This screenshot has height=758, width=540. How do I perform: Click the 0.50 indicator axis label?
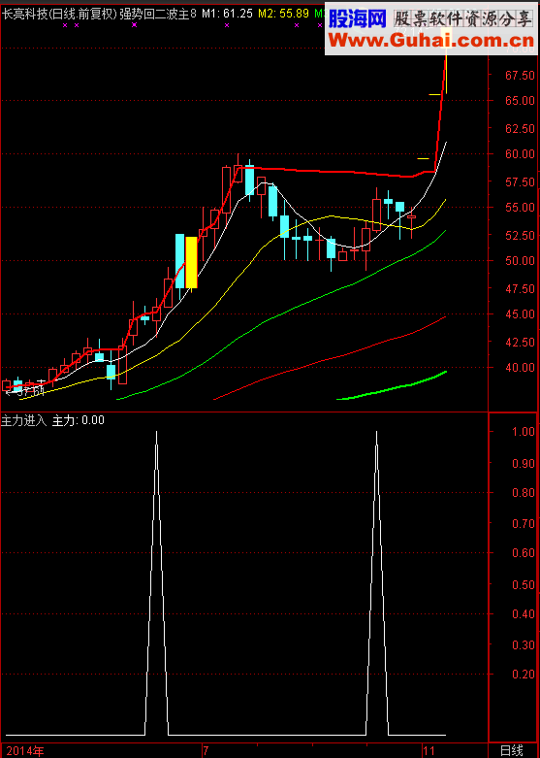point(524,585)
